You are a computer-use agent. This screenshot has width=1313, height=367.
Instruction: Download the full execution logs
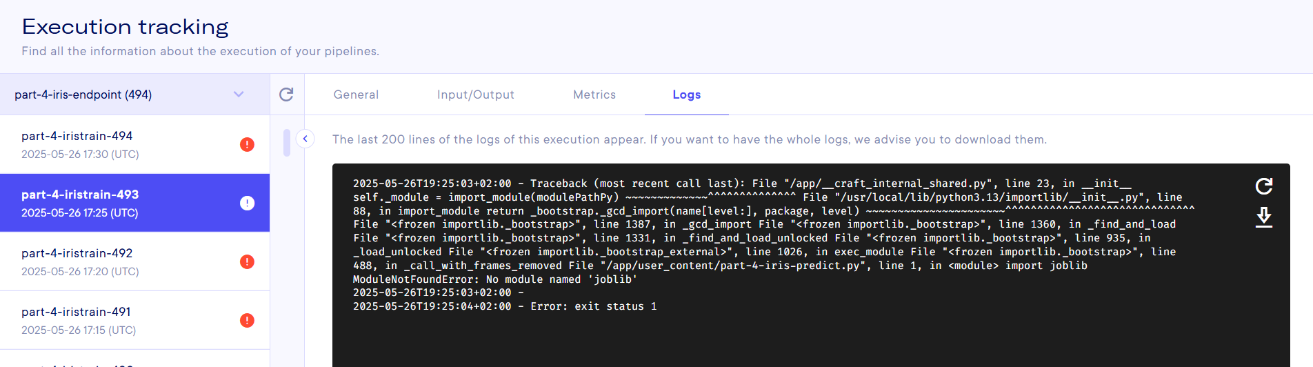(x=1263, y=217)
